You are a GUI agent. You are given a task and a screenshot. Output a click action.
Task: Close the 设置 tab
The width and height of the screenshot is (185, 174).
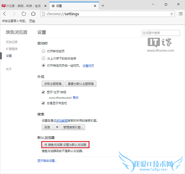tap(95, 6)
